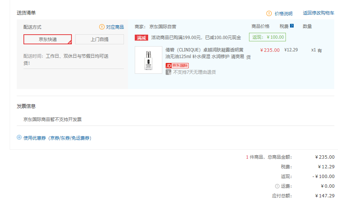
Task: Click the quantity x1 text
Action: 313,50
